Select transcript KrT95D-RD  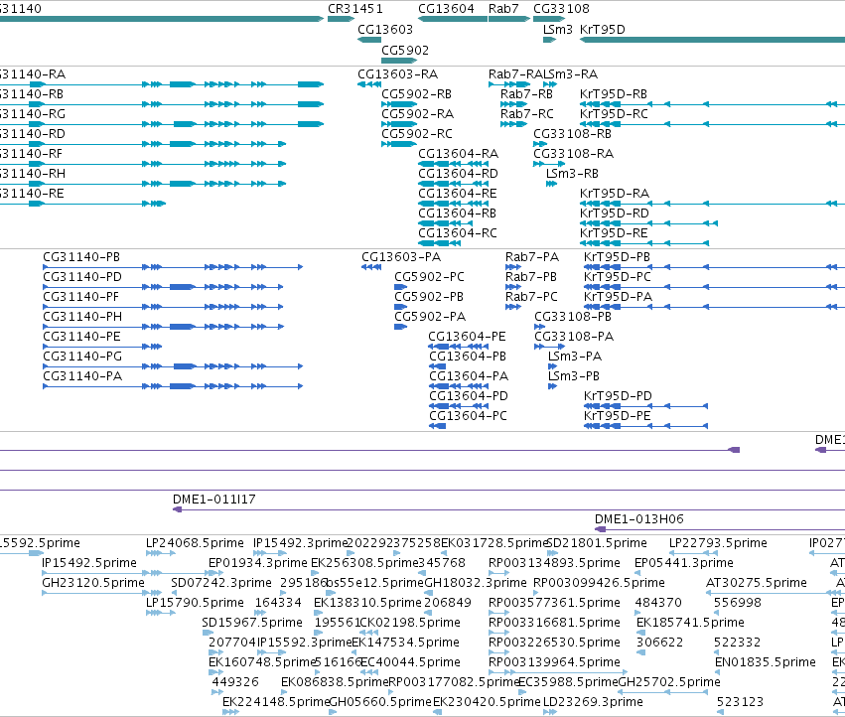pyautogui.click(x=615, y=214)
